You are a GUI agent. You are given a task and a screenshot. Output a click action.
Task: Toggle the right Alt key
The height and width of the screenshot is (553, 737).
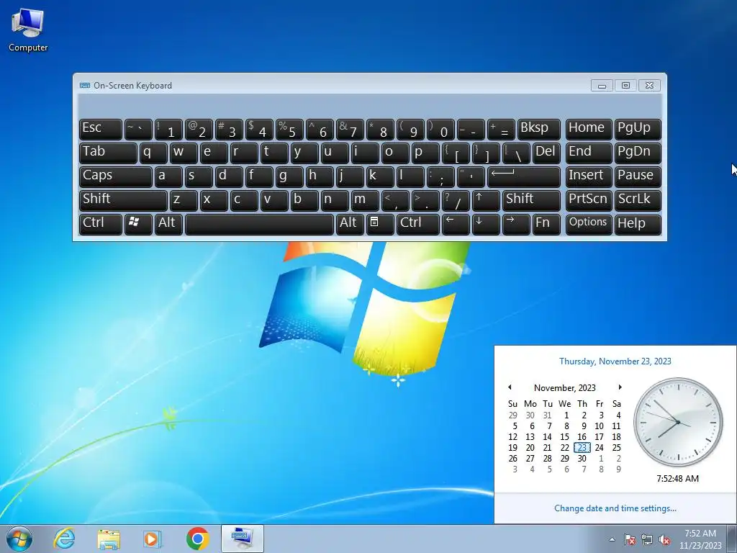pos(350,224)
